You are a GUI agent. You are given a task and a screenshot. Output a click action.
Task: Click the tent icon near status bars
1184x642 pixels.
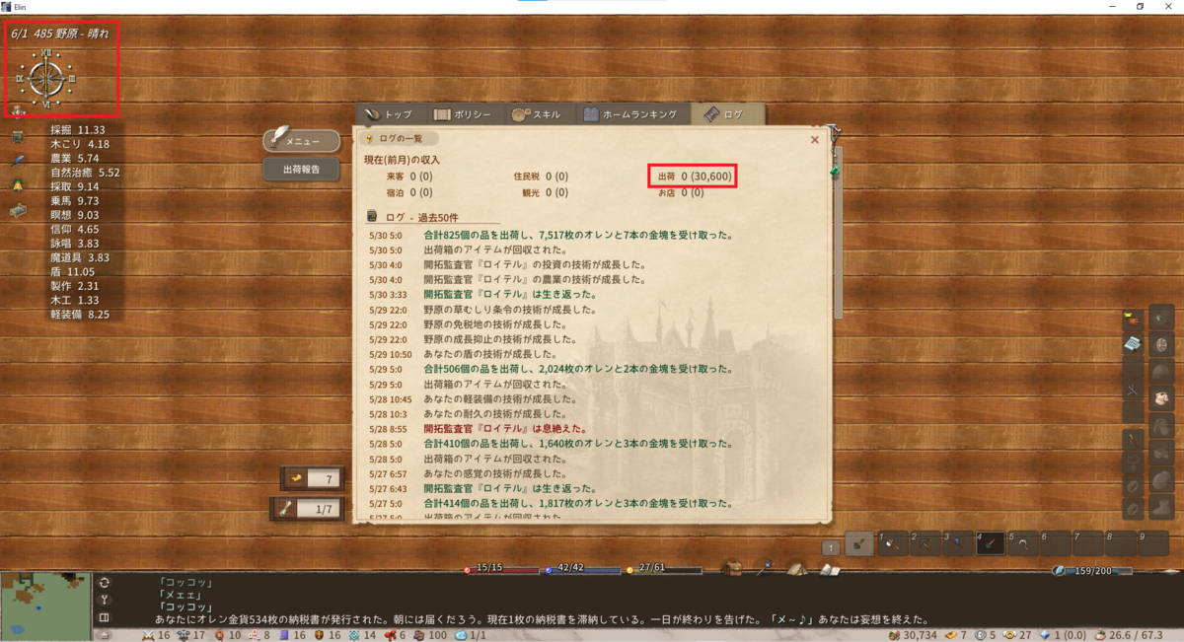click(797, 568)
